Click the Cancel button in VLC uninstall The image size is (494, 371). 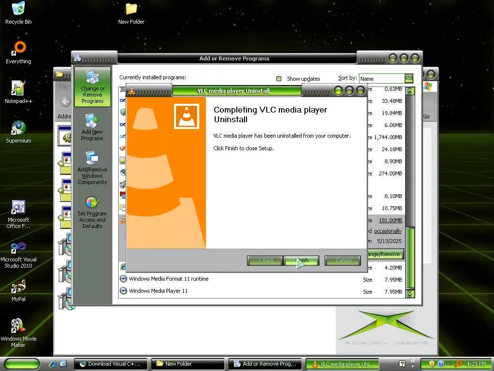pos(343,260)
